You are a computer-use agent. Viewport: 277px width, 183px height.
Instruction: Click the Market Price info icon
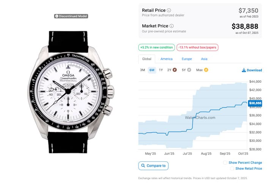pos(170,26)
